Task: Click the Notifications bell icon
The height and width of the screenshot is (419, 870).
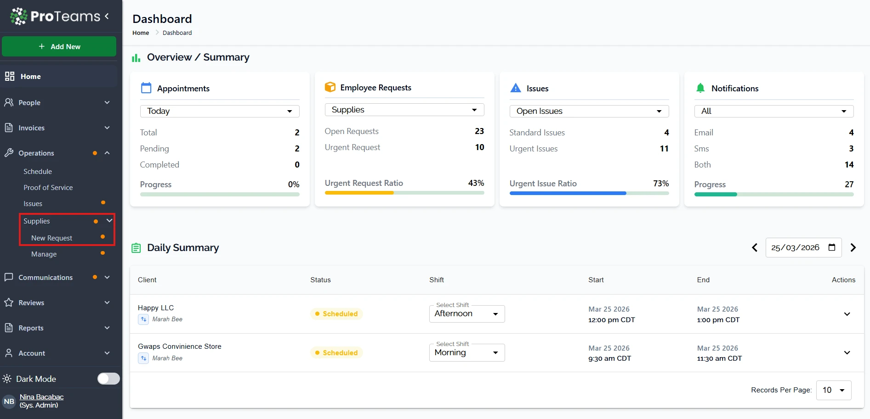Action: 700,88
